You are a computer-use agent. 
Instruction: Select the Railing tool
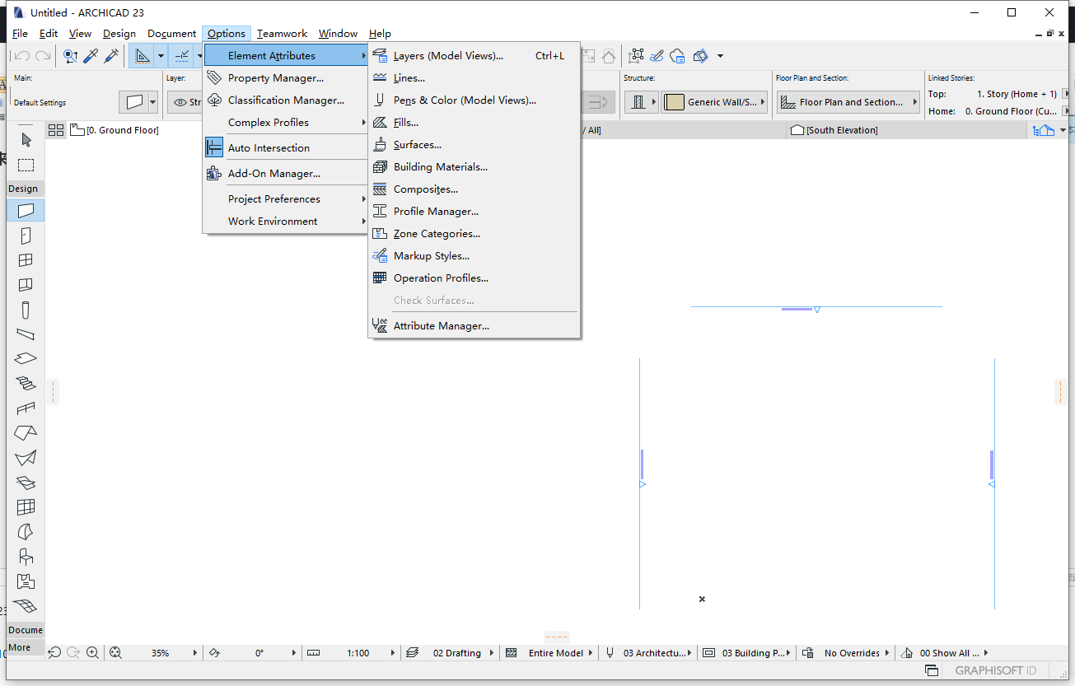26,408
